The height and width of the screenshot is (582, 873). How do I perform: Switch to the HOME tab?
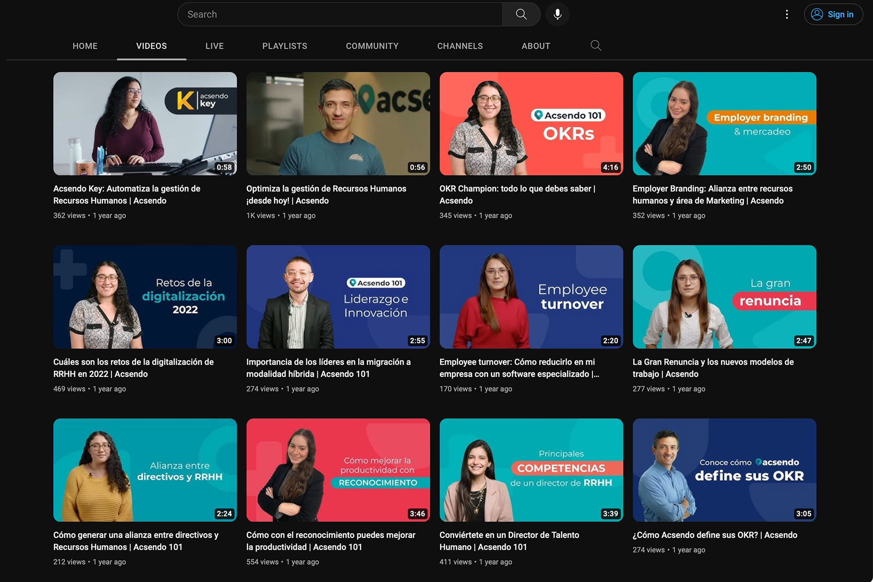[85, 46]
